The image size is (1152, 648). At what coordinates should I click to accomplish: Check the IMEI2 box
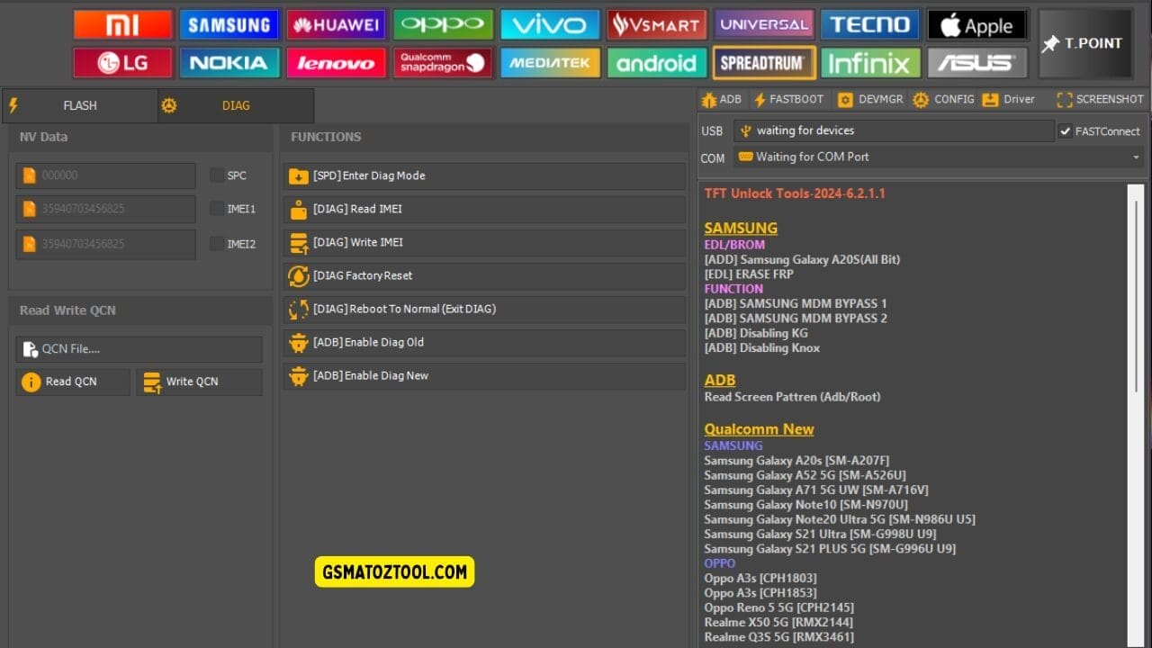[x=216, y=243]
